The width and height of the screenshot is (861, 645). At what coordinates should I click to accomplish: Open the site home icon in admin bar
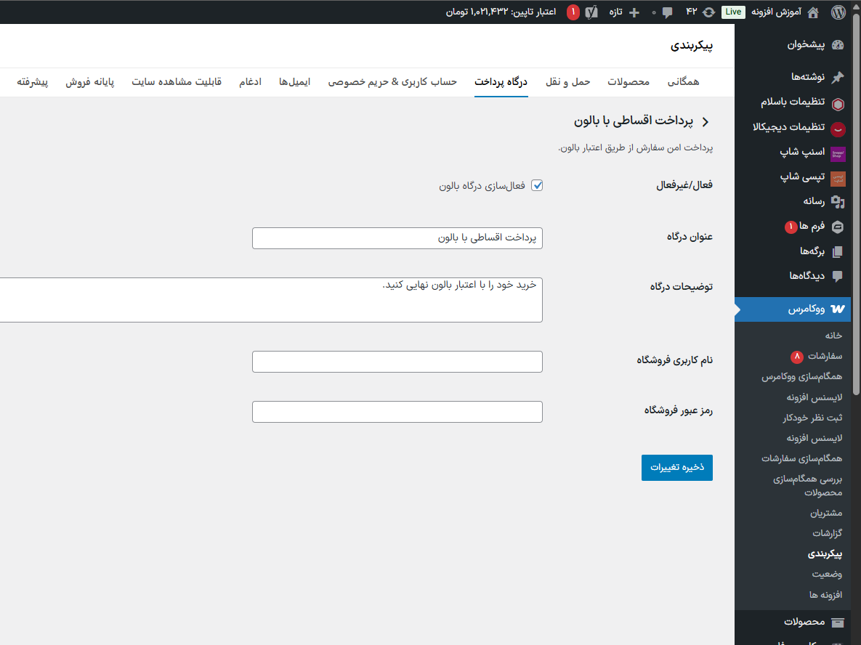coord(812,12)
